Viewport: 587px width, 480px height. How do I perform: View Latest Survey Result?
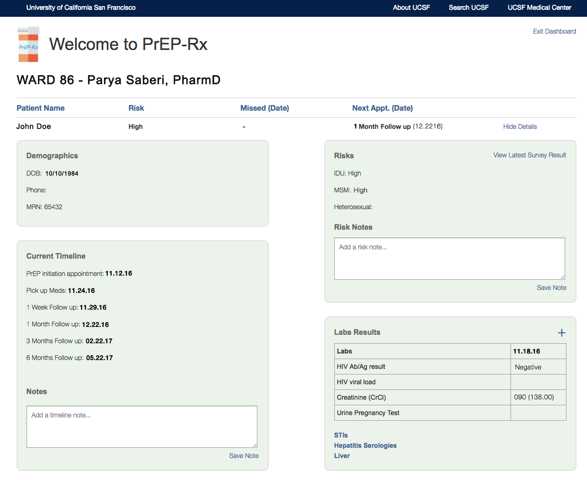[x=530, y=155]
